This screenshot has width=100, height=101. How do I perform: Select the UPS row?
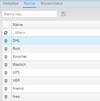pyautogui.click(x=51, y=72)
